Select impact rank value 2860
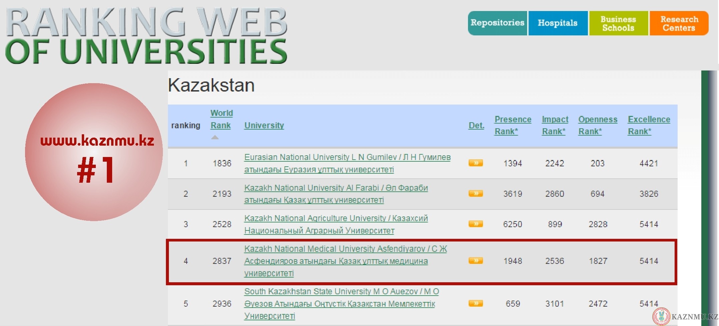 click(x=555, y=194)
